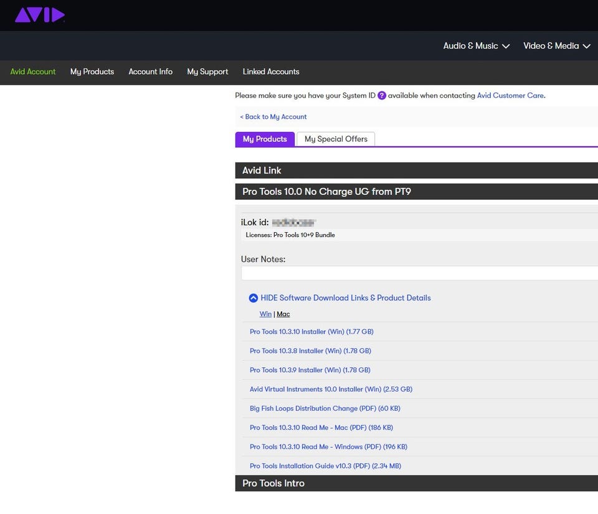The height and width of the screenshot is (514, 598).
Task: Download Avid Virtual Instruments 10.0 Installer
Action: click(x=331, y=389)
